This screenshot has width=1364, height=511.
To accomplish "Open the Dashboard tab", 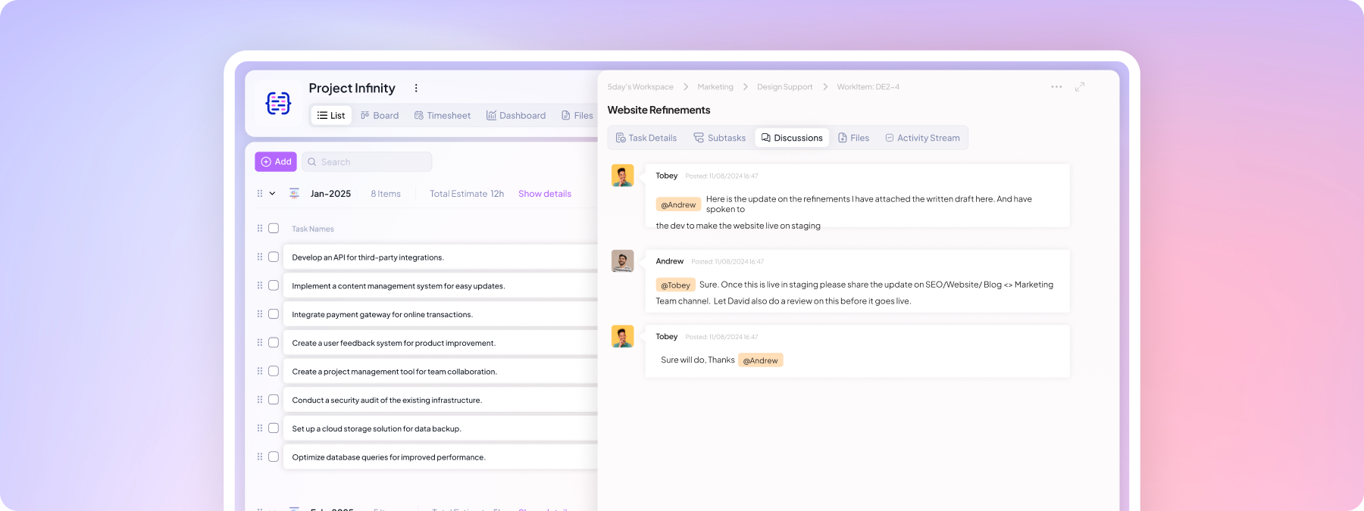I will pyautogui.click(x=516, y=116).
